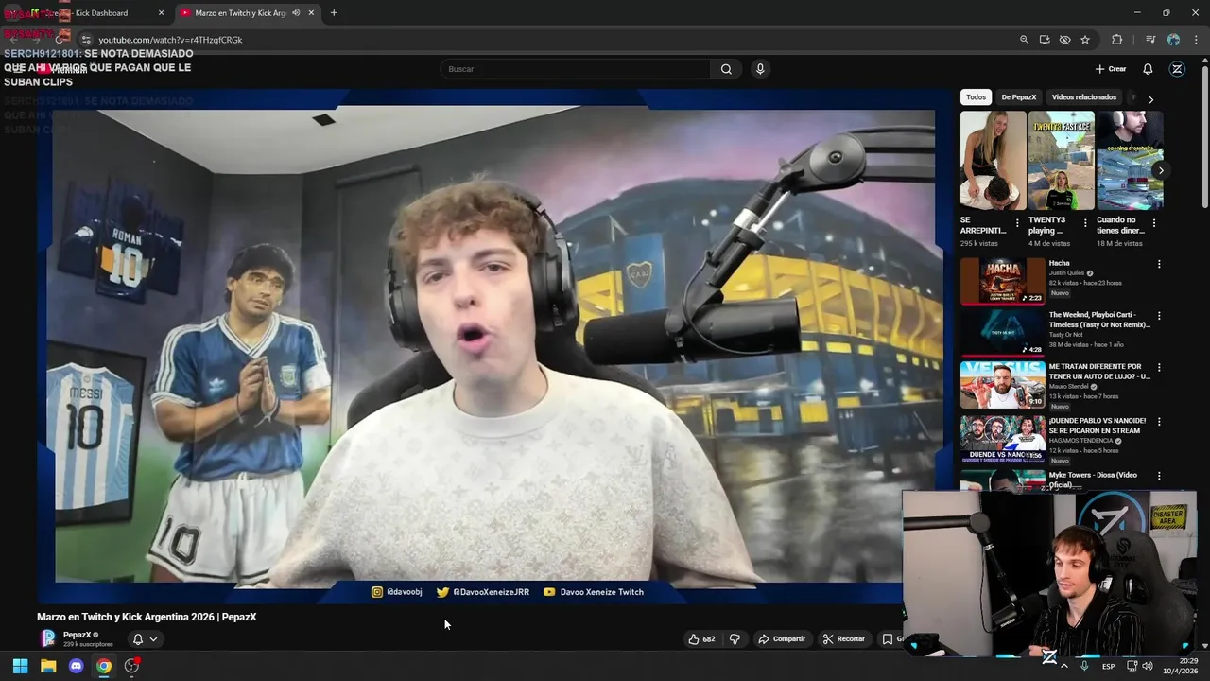
Task: Like the video with 682 likes
Action: coord(701,639)
